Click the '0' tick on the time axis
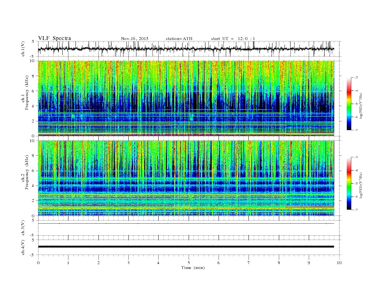382x295 pixels. [38, 263]
